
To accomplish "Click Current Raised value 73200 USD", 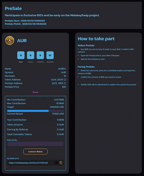I will tap(58, 114).
